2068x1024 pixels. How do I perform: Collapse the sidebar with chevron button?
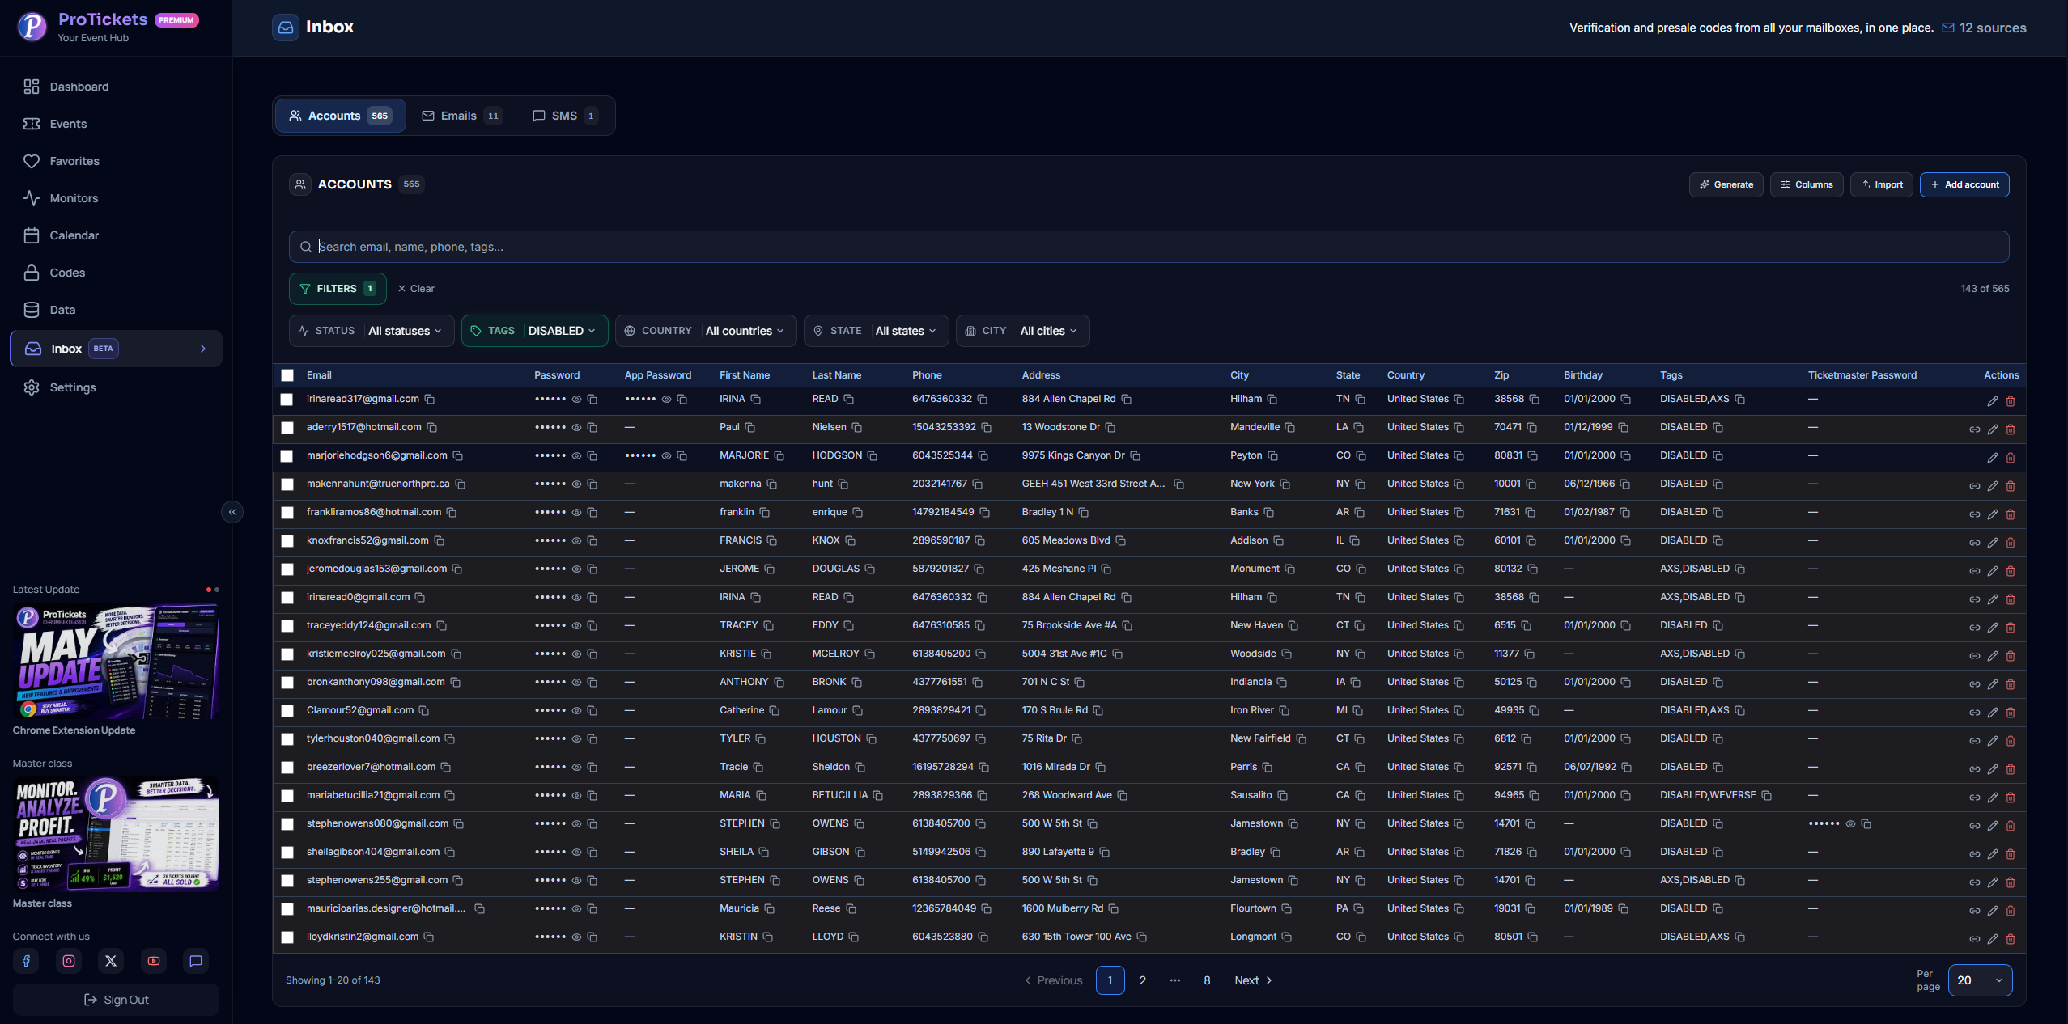pyautogui.click(x=232, y=512)
